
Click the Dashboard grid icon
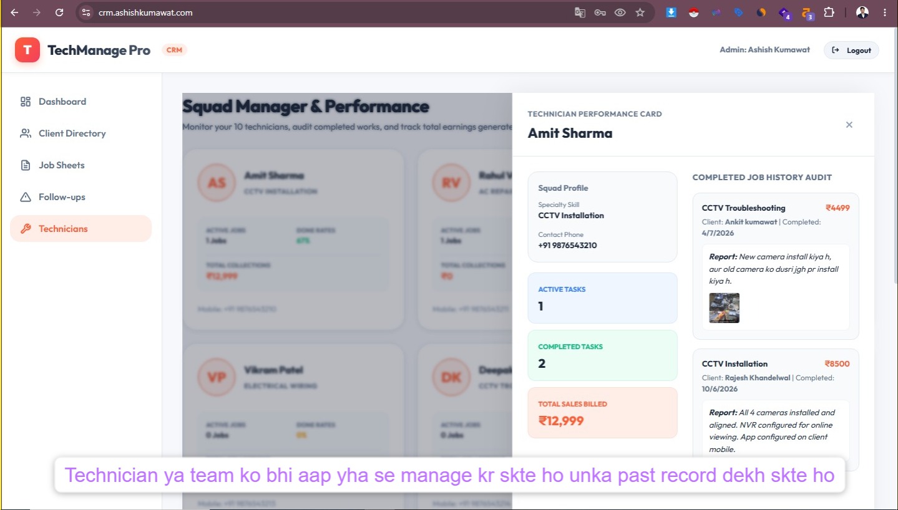click(x=26, y=102)
